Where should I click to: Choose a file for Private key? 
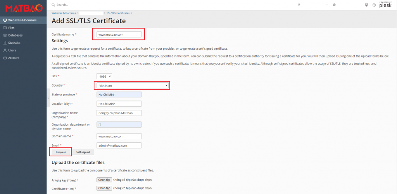[104, 180]
